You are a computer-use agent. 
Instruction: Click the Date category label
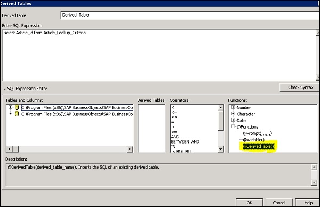[x=241, y=121]
